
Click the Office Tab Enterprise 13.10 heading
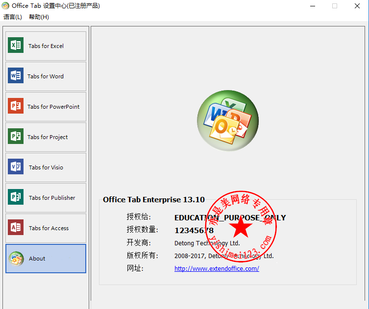click(154, 200)
